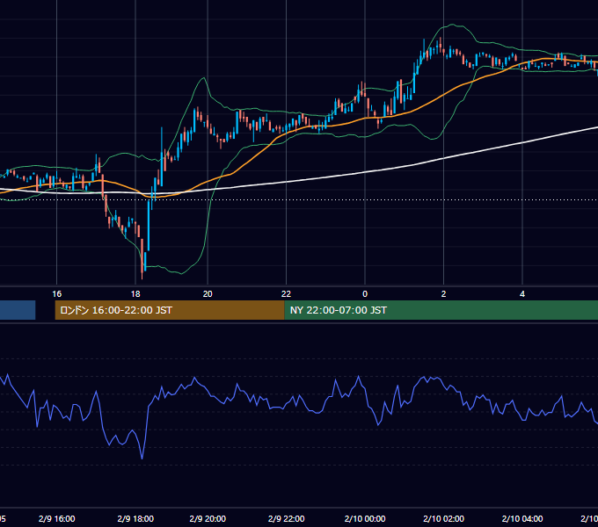Click the 2/10 00:00 date label

point(365,518)
